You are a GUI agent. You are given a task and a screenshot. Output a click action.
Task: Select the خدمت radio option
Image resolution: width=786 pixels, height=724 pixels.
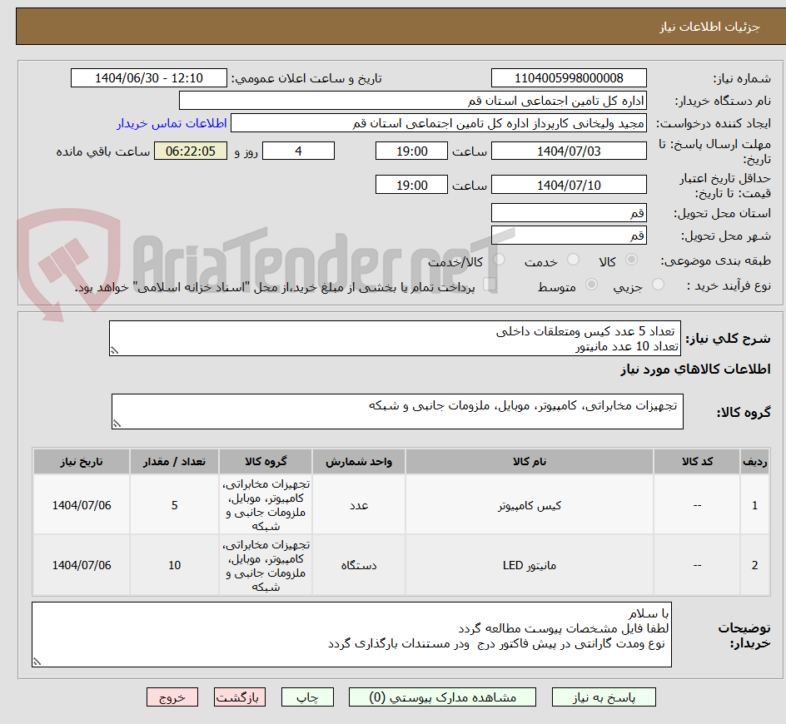[573, 260]
